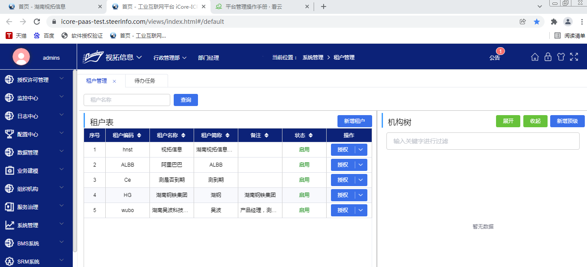The height and width of the screenshot is (267, 587).
Task: Close the 租户管理 tab
Action: click(114, 81)
